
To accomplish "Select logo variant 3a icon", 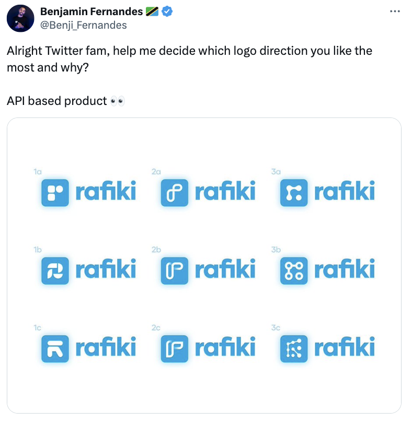I will [293, 192].
